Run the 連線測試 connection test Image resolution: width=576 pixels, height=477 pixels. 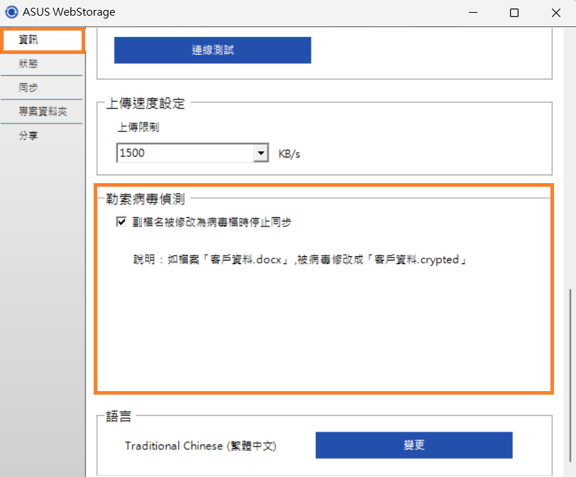click(x=213, y=50)
